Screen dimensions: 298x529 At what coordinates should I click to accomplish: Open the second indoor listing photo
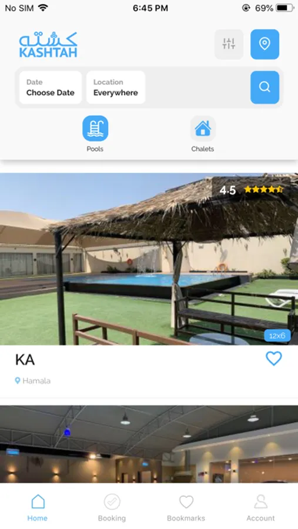149,444
